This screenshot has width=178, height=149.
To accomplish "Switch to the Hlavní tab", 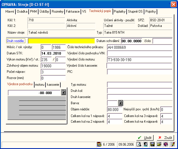I will pyautogui.click(x=10, y=11).
